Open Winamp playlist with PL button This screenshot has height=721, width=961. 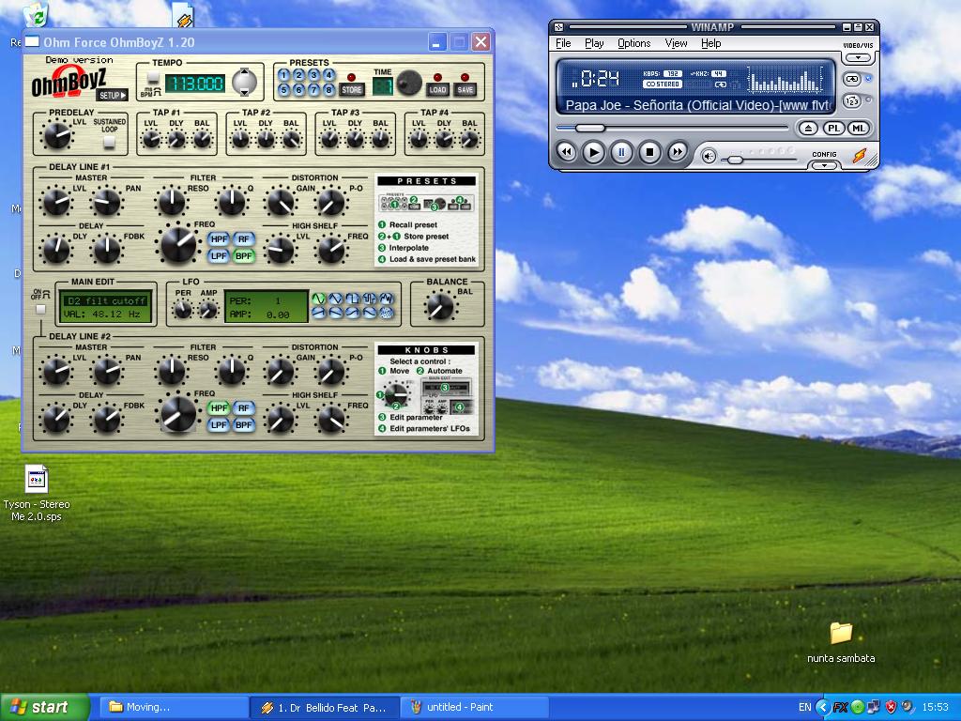click(x=833, y=129)
